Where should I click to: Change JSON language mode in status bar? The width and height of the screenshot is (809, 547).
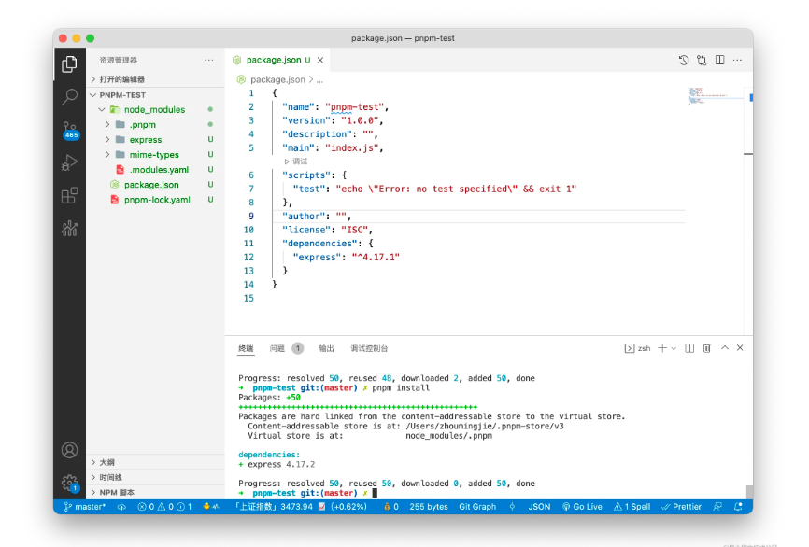coord(539,507)
